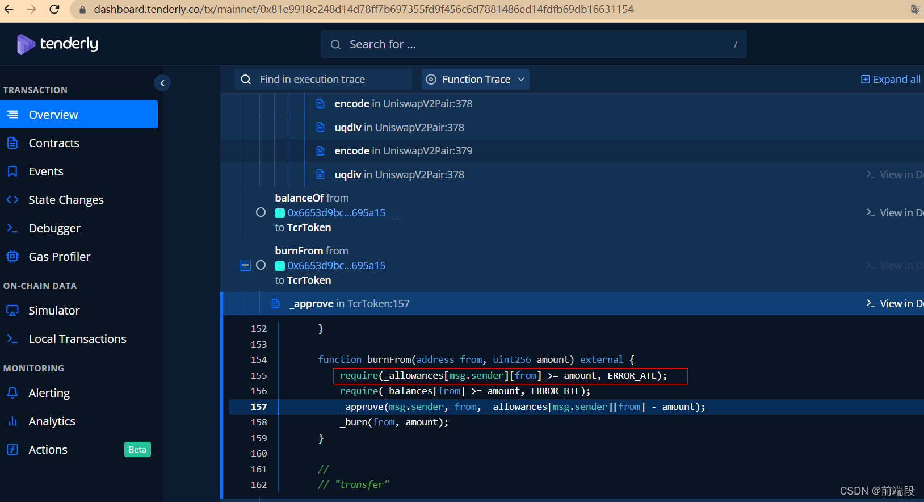Click View in Debugger for _approve row
The height and width of the screenshot is (502, 924).
click(894, 303)
